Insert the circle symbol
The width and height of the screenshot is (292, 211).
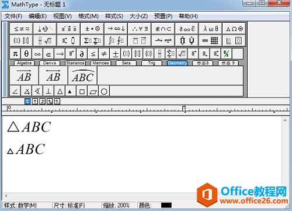coord(104,91)
